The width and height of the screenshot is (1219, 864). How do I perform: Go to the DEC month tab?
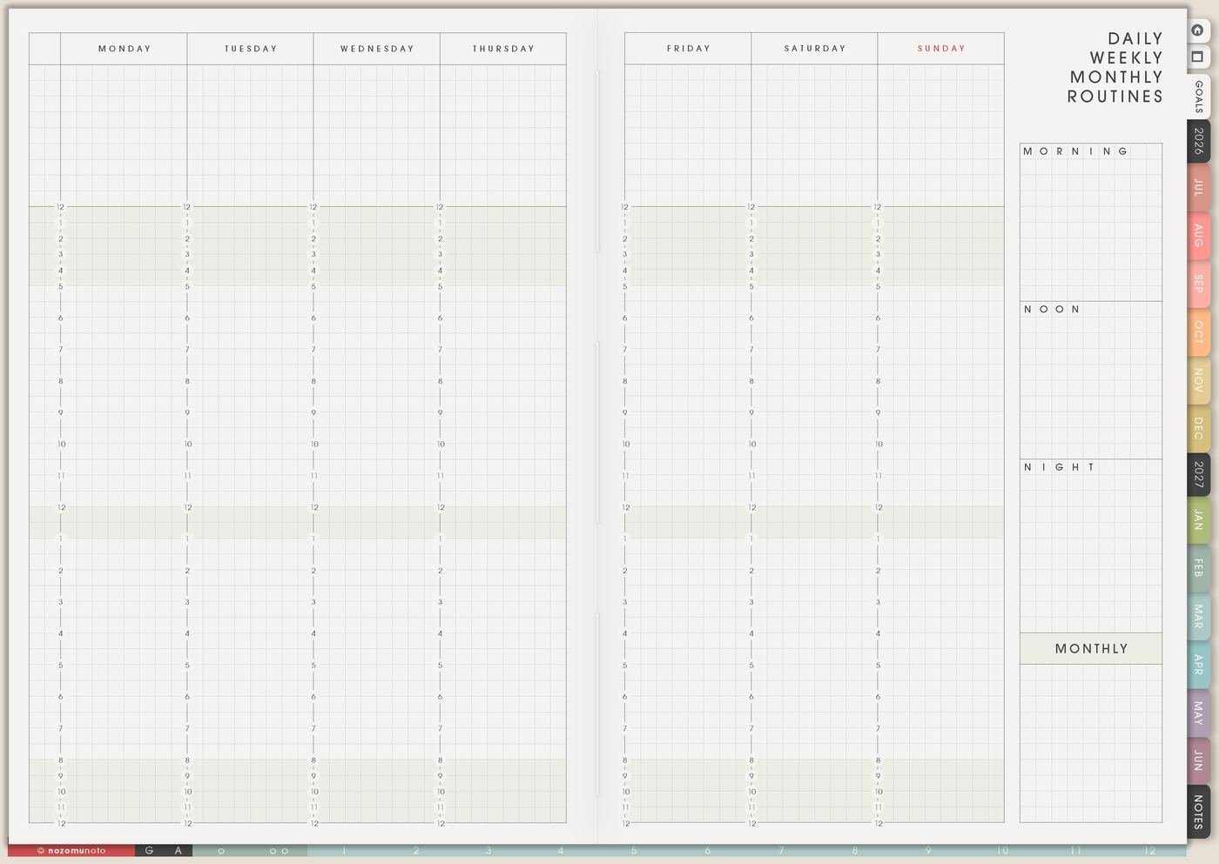[1199, 428]
